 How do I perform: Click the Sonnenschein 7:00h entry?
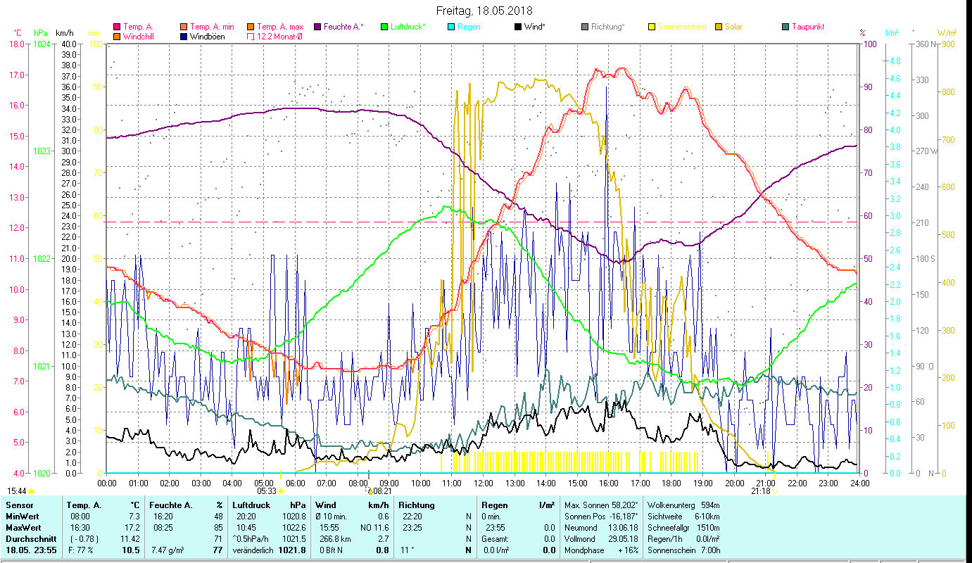683,550
